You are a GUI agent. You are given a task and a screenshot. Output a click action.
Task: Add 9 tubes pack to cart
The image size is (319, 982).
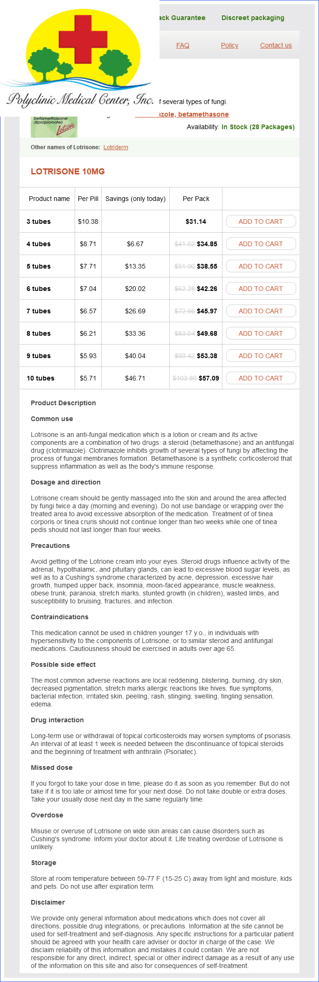pos(261,356)
